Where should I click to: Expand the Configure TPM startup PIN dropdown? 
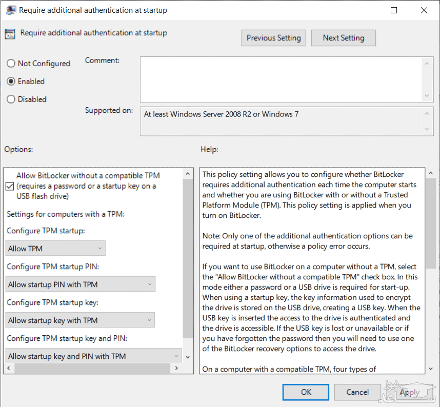81,284
